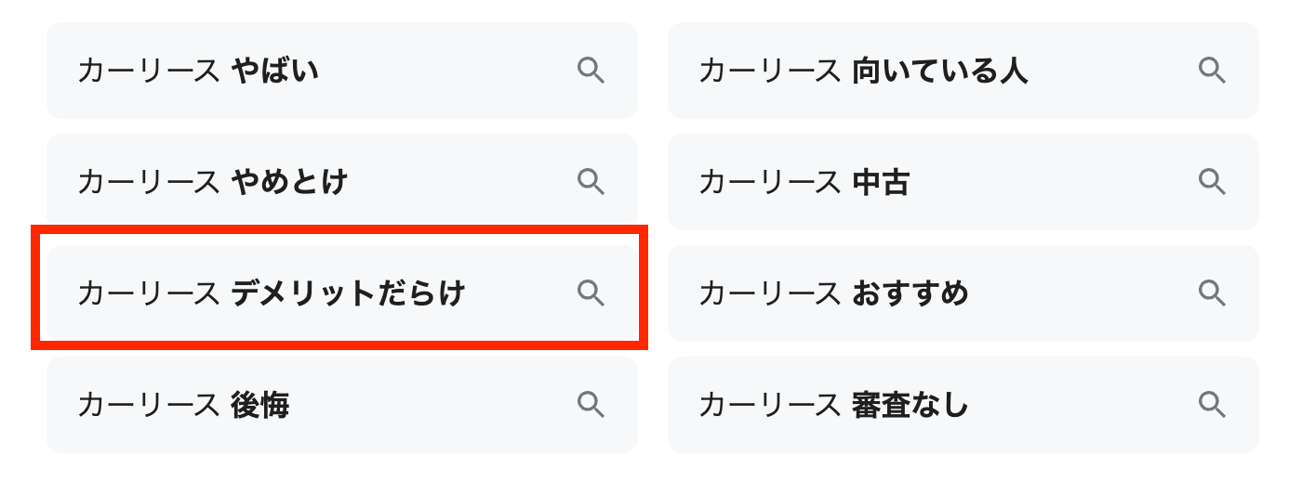Click the search icon beside カーリース やばい
1302x481 pixels.
tap(591, 71)
